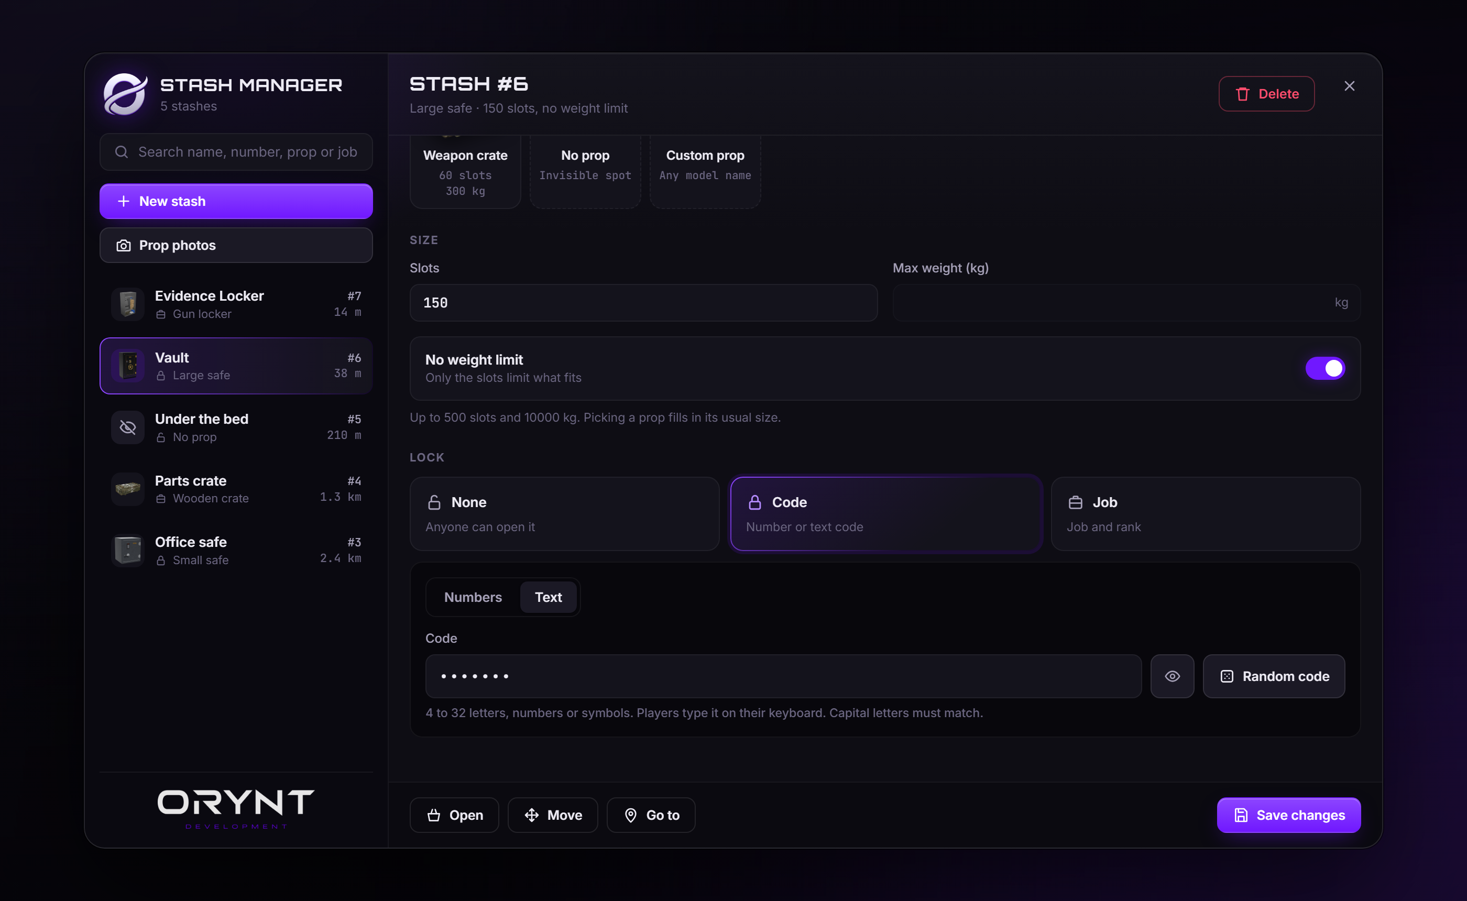Viewport: 1467px width, 901px height.
Task: Select the Text code tab
Action: pos(548,597)
